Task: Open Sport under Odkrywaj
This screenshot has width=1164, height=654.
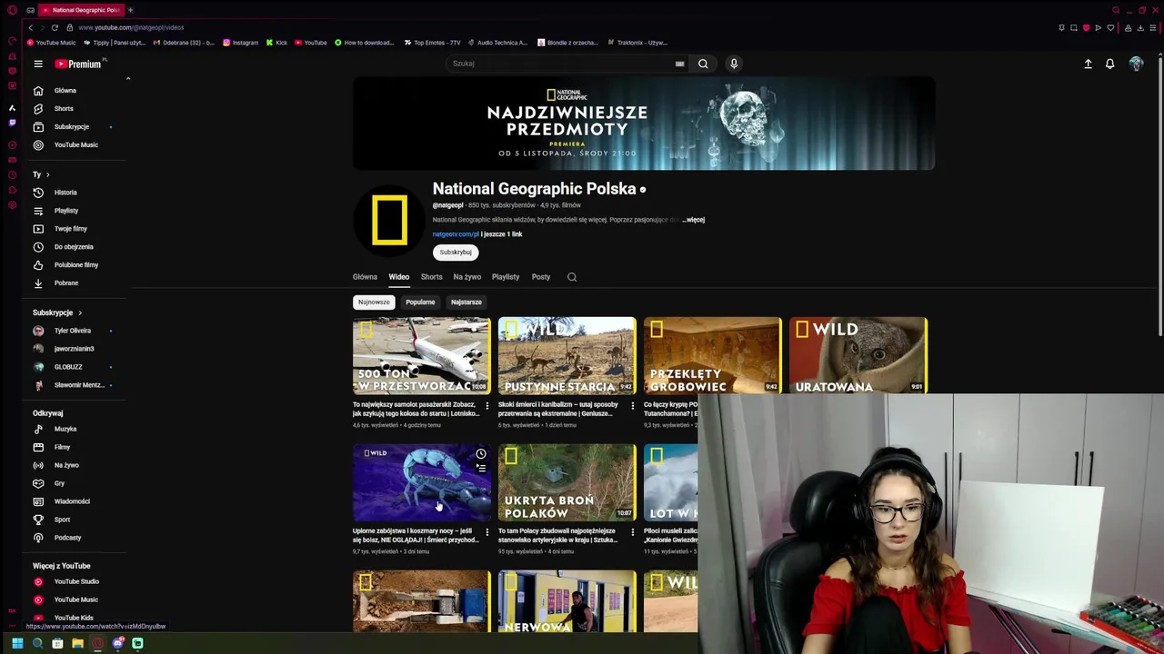Action: click(62, 520)
